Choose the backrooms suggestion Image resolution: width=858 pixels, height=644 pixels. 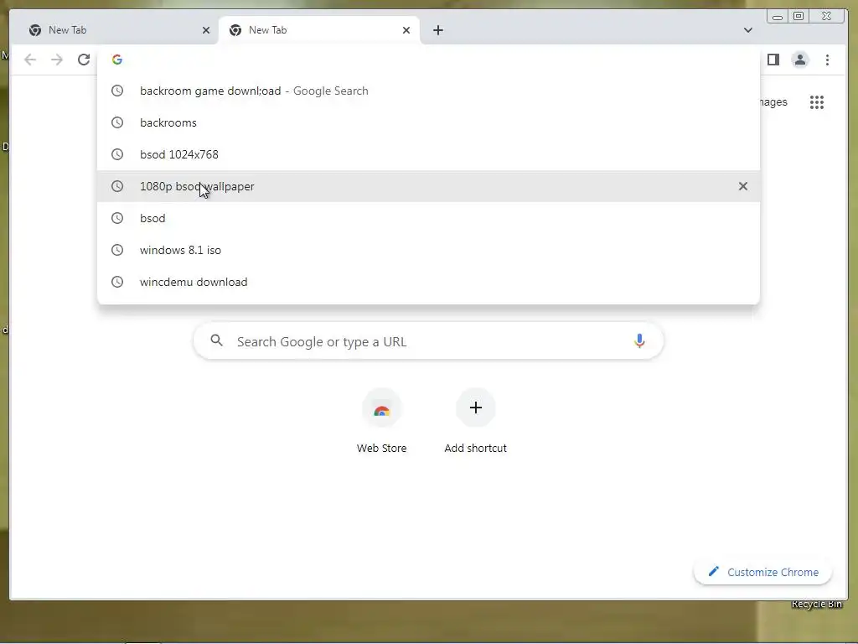pos(428,122)
